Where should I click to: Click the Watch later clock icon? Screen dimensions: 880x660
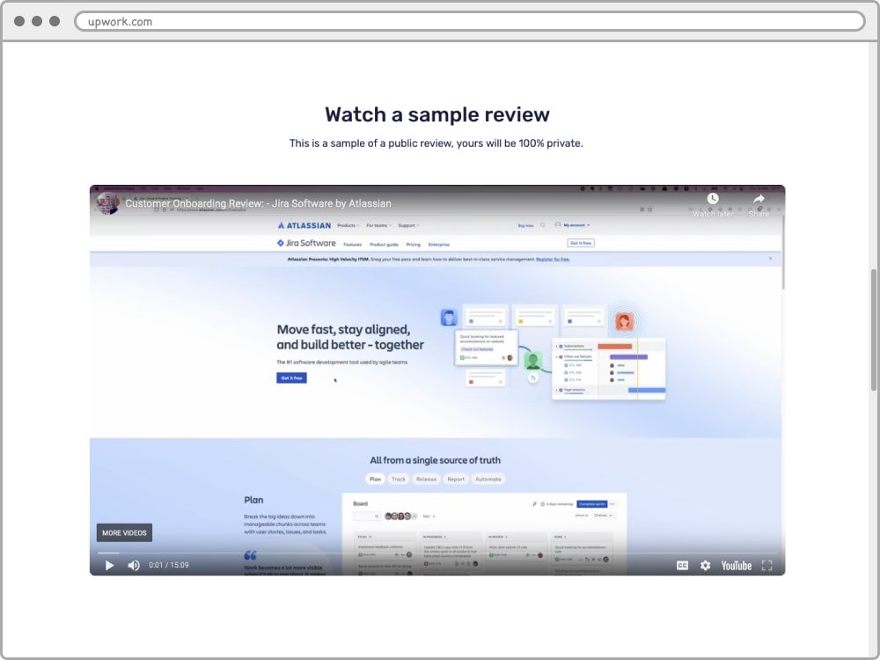pyautogui.click(x=713, y=199)
